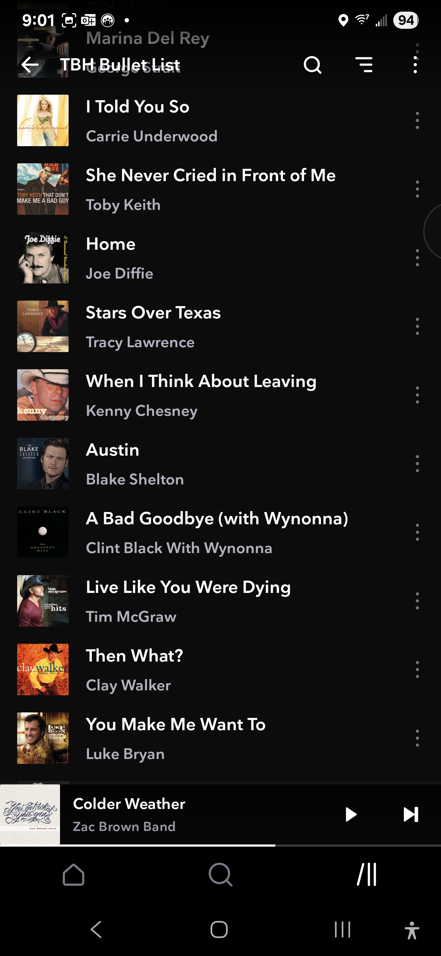Open the Library tab
The image size is (441, 956).
click(x=367, y=874)
